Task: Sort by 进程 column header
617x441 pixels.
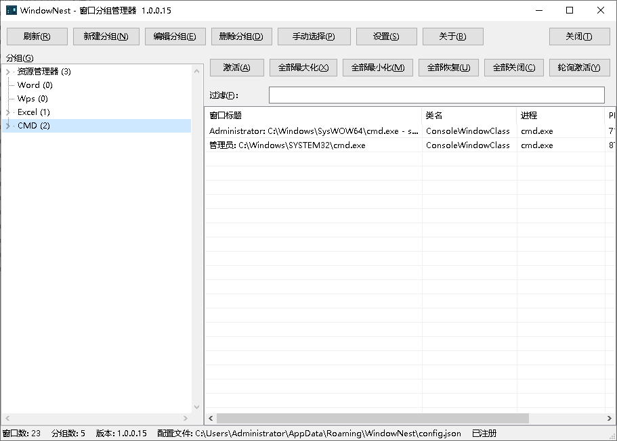Action: click(x=561, y=116)
